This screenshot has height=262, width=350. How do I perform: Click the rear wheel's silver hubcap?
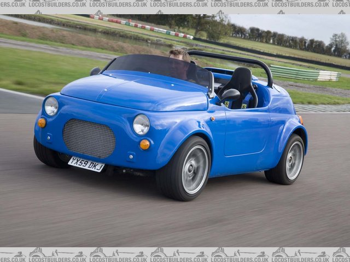click(x=294, y=160)
